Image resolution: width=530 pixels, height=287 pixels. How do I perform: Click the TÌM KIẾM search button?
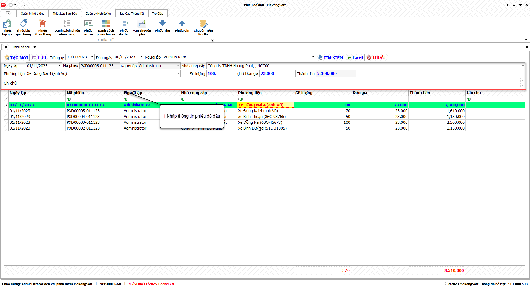(330, 57)
